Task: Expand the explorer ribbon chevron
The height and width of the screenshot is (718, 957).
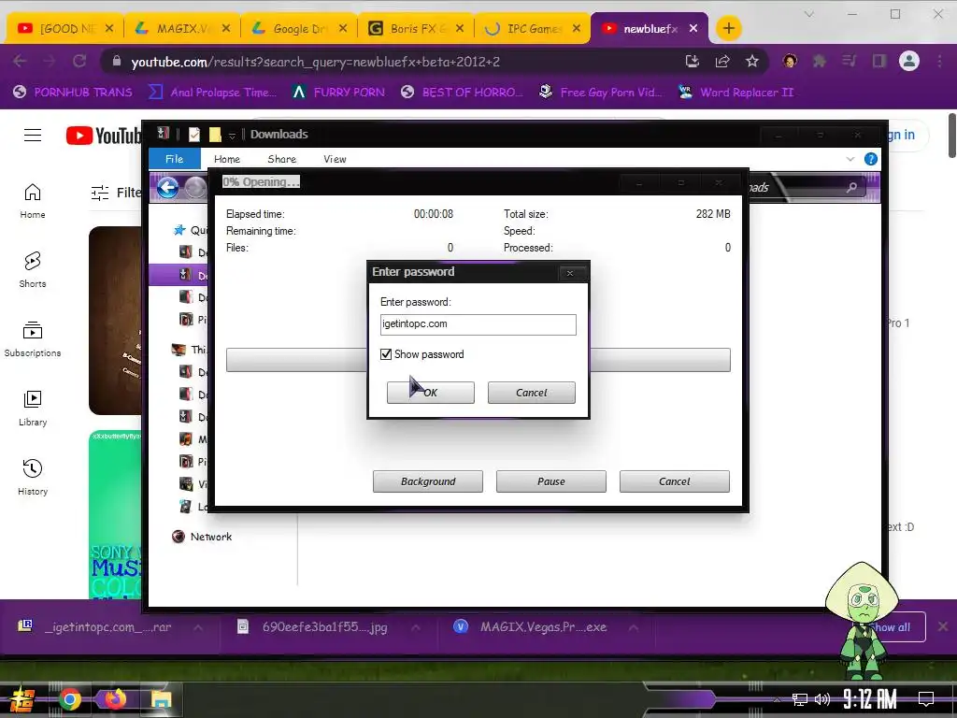Action: click(850, 159)
